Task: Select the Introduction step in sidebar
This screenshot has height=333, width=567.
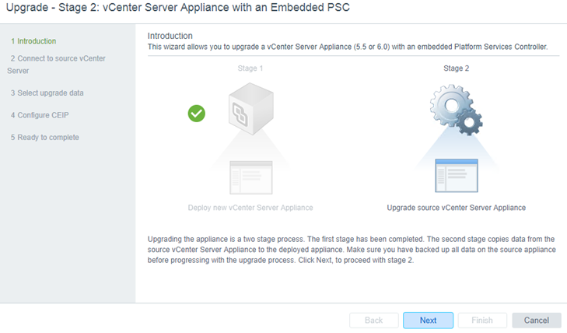Action: point(33,41)
